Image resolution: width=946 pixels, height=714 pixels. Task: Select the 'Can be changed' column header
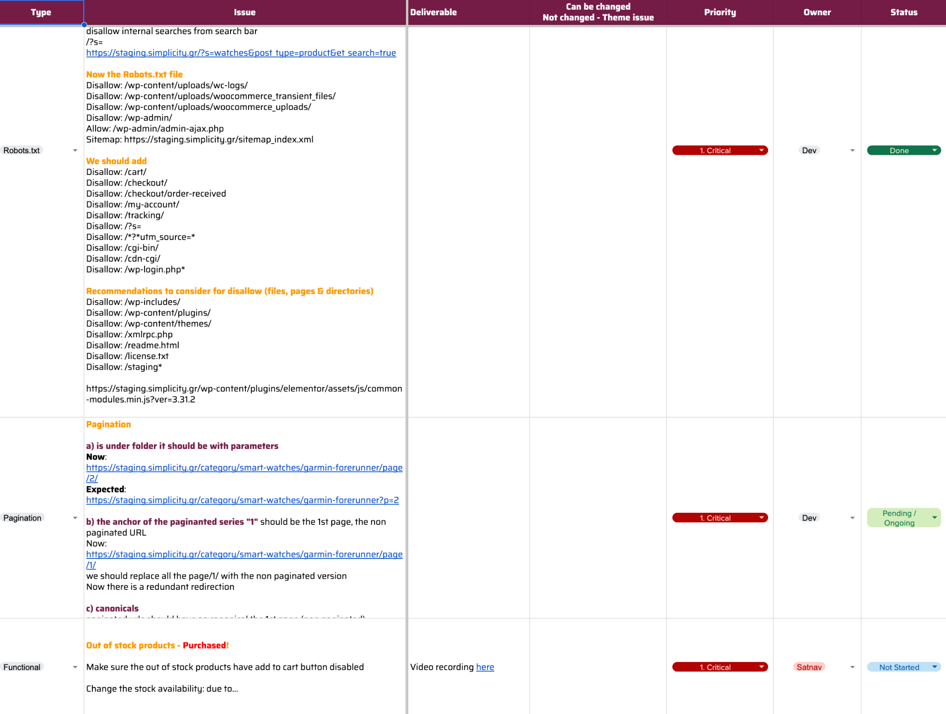598,12
